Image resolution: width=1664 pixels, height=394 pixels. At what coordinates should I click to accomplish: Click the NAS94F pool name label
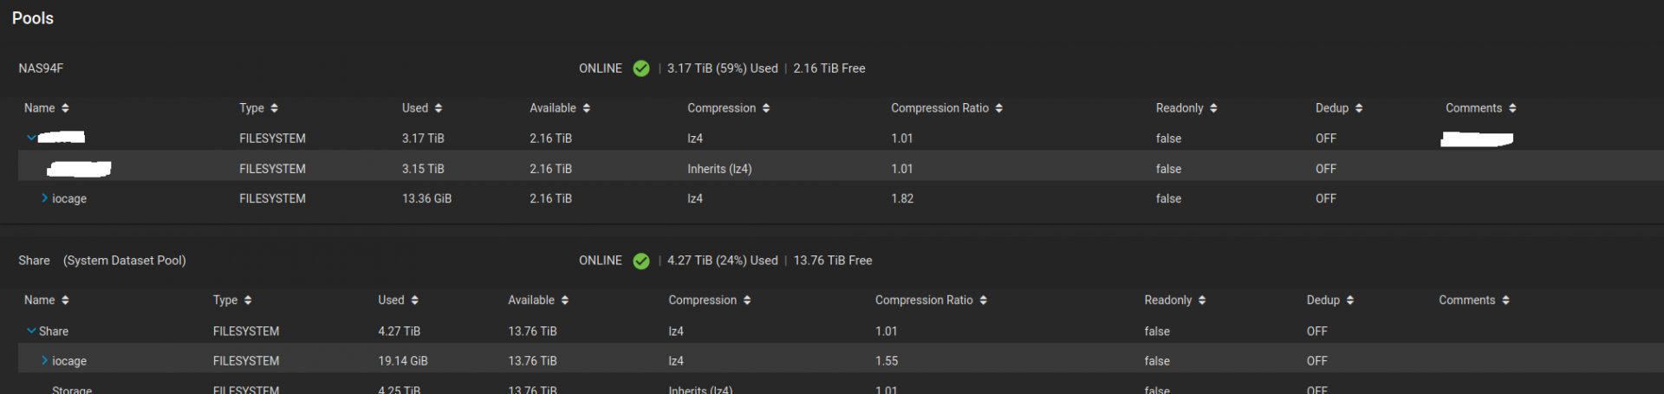[41, 68]
